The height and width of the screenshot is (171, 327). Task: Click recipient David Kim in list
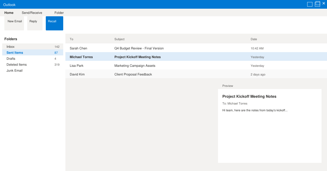pos(77,74)
